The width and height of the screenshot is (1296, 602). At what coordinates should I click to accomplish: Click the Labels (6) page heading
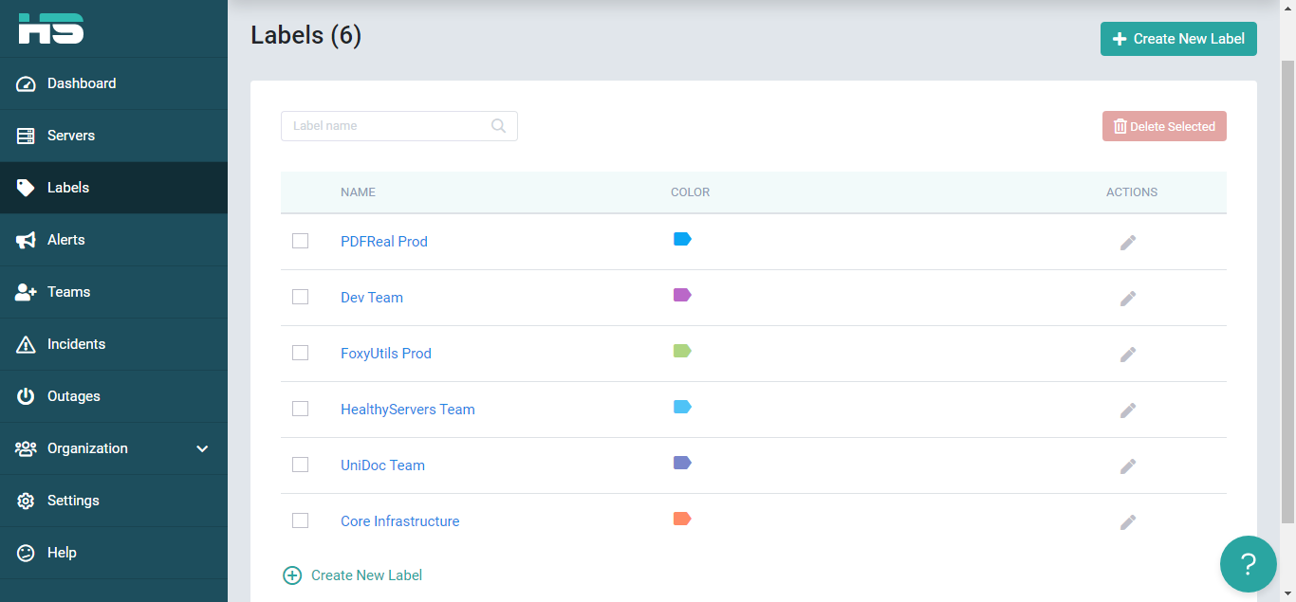coord(306,36)
